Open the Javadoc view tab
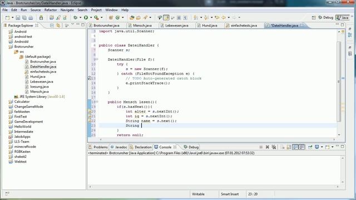356x200 pixels. (118, 147)
